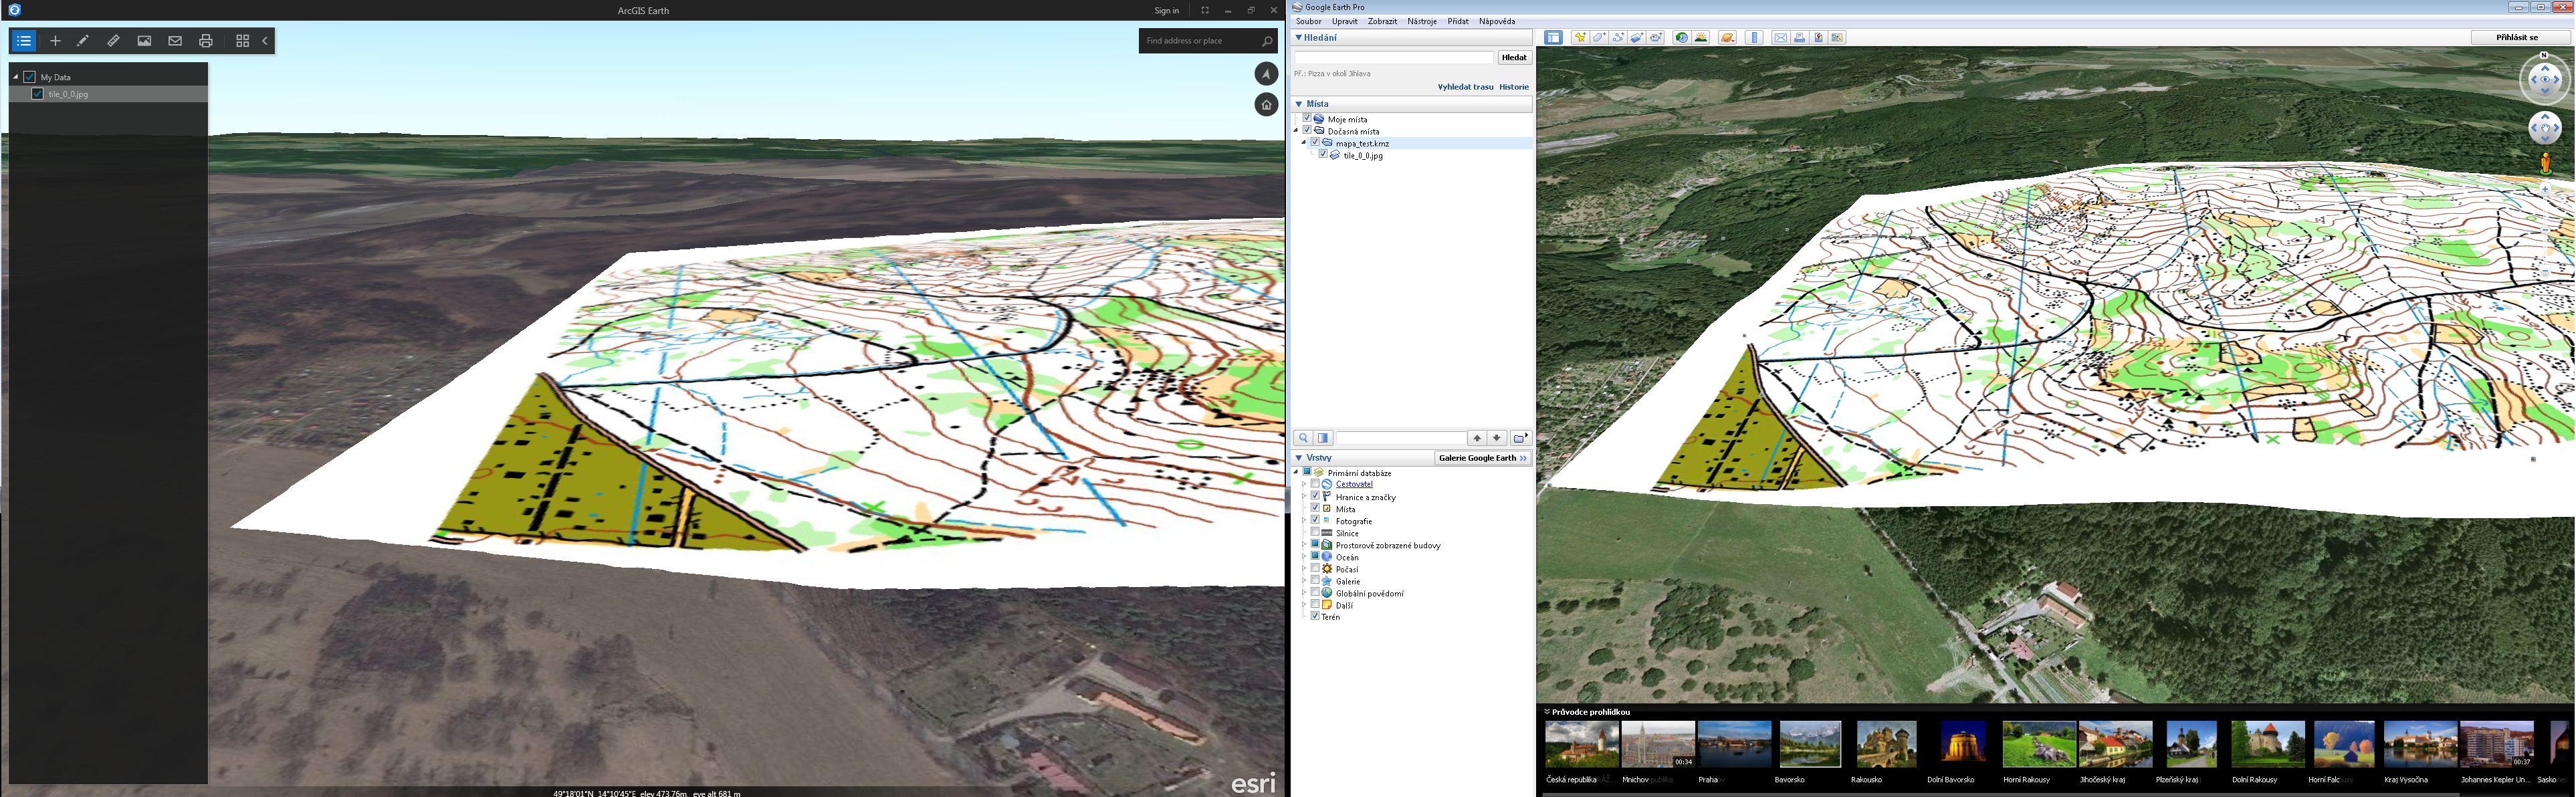Uncheck tile_0_0.jpg layer in ArcGIS Earth
The image size is (2576, 797).
(38, 94)
